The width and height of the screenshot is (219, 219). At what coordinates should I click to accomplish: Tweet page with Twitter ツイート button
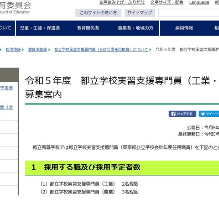coord(209,114)
